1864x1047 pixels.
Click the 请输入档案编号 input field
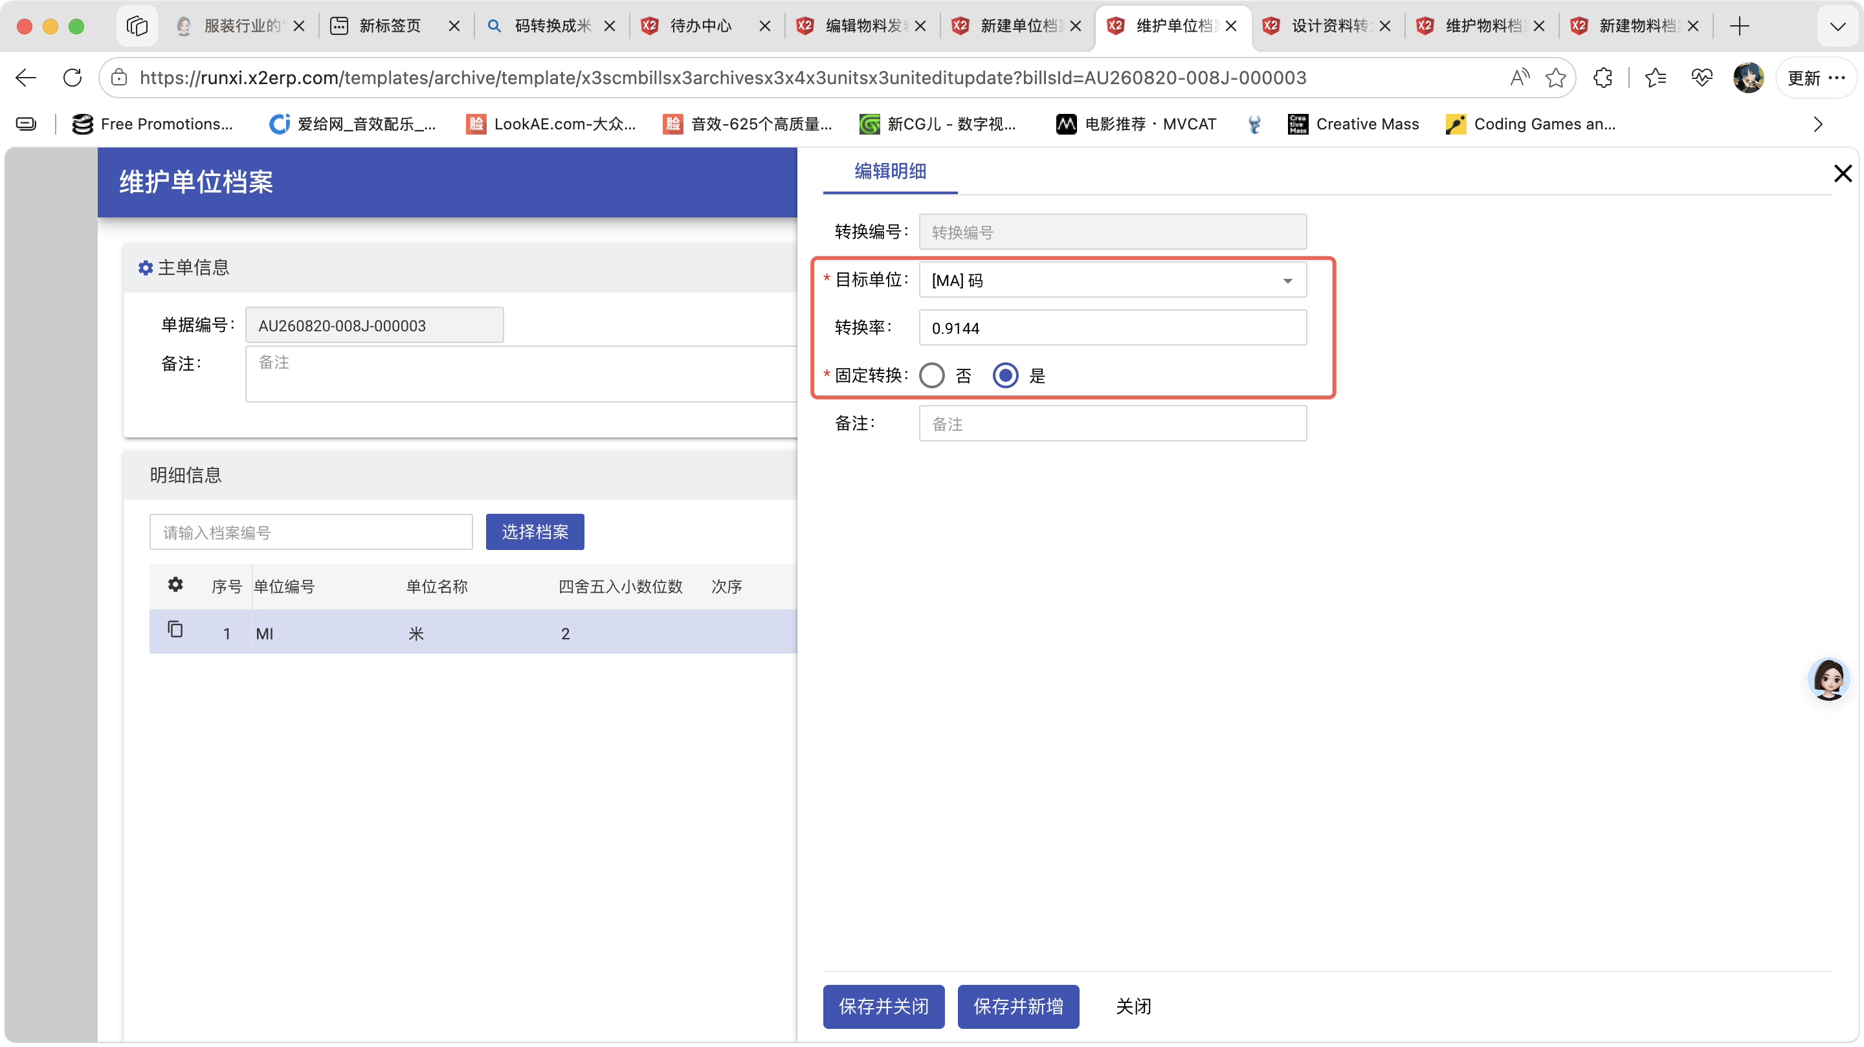point(311,532)
